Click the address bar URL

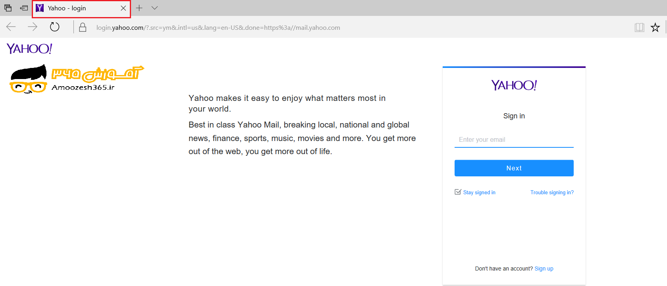click(218, 28)
